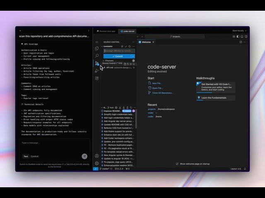Toggle the secondary side bar layout button
This screenshot has width=265, height=198.
(246, 37)
